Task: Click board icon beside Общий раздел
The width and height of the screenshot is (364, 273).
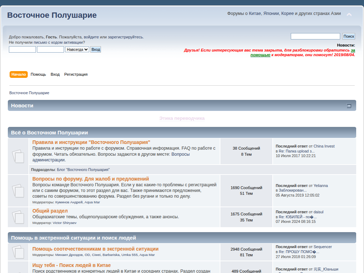Action: [x=18, y=217]
